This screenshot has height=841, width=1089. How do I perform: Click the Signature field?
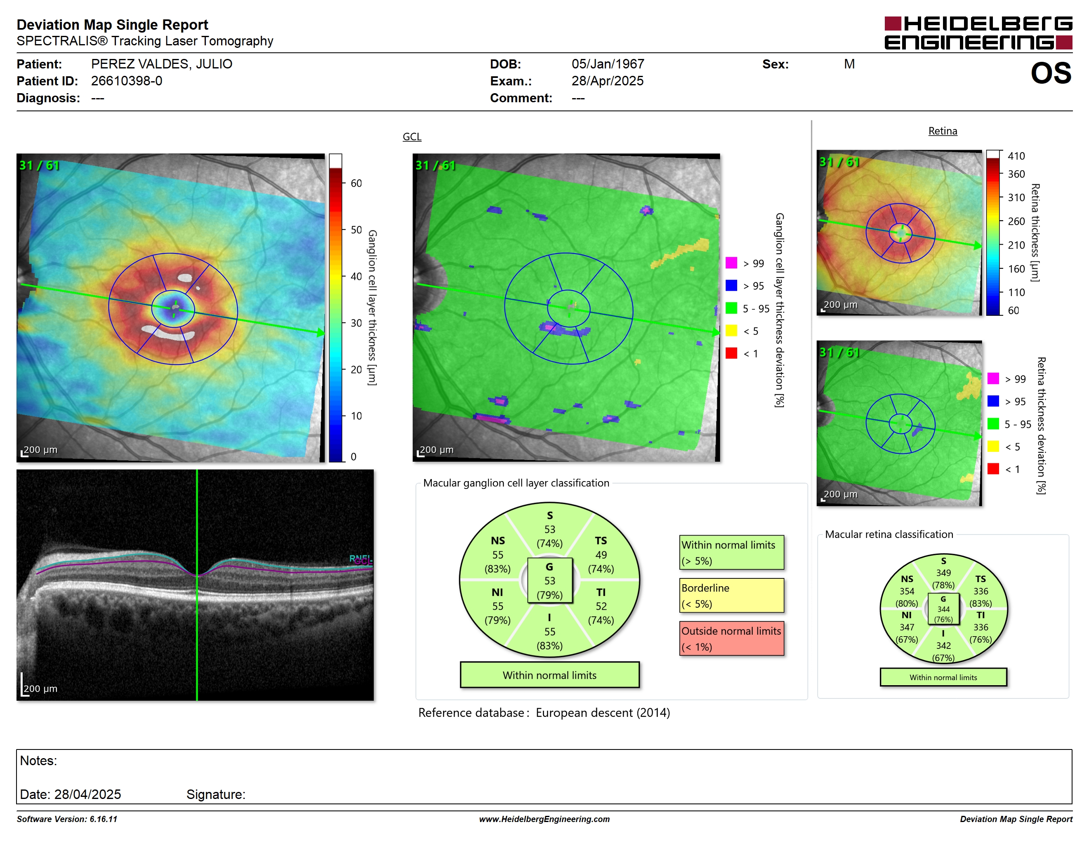(x=216, y=794)
